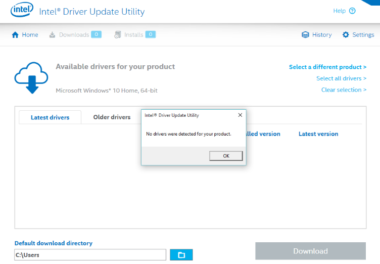This screenshot has width=380, height=264.
Task: Click OK in the no drivers dialog
Action: point(226,156)
